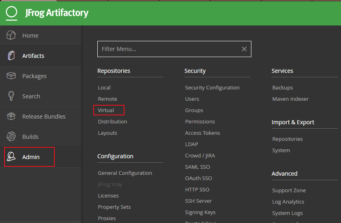The width and height of the screenshot is (341, 223).
Task: Click the Builds nut icon
Action: [x=11, y=136]
